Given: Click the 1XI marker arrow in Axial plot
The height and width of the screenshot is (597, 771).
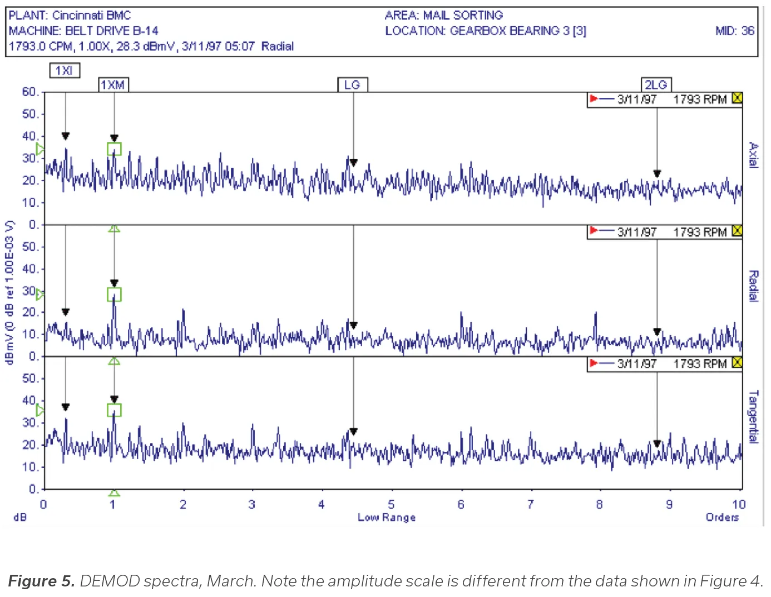Looking at the screenshot, I should click(x=66, y=136).
